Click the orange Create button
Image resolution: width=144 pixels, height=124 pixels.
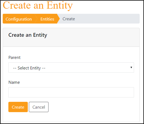tap(18, 107)
